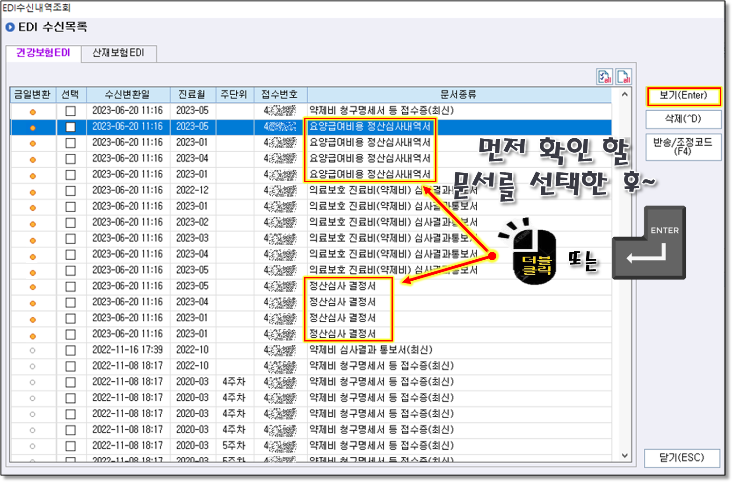The image size is (733, 483).
Task: Open 반송/조정코드(F4) button
Action: tap(683, 147)
